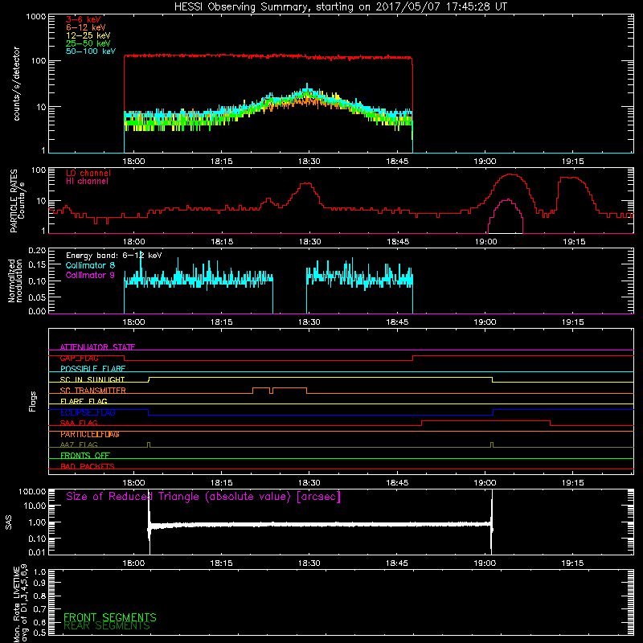Click the "Normalized modulation" axis label
This screenshot has height=643, width=643.
click(14, 281)
